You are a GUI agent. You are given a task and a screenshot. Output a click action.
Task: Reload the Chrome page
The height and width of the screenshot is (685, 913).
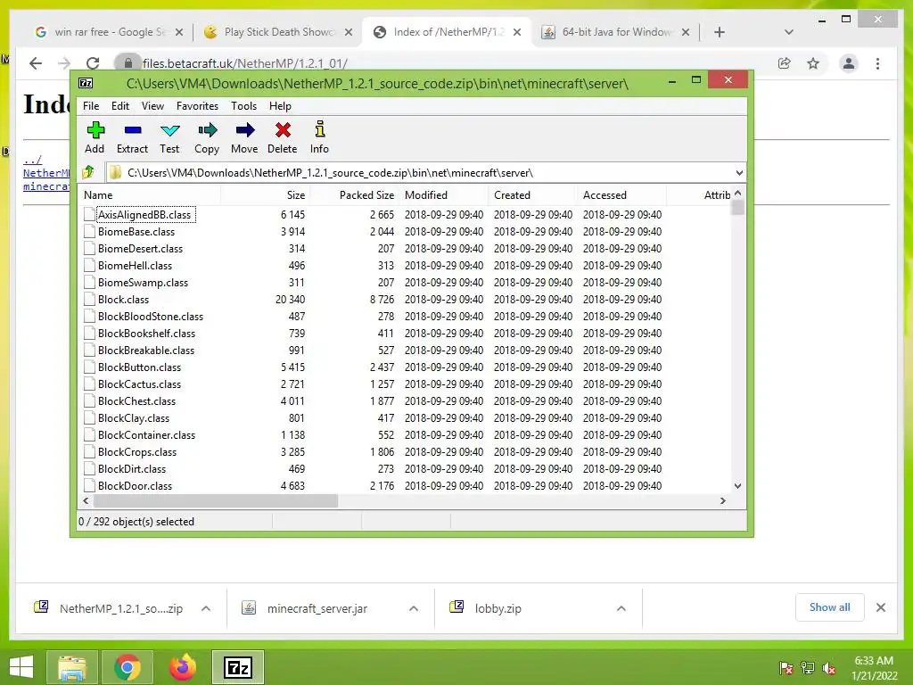click(93, 63)
